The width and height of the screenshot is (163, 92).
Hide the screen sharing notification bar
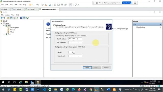click(x=135, y=3)
